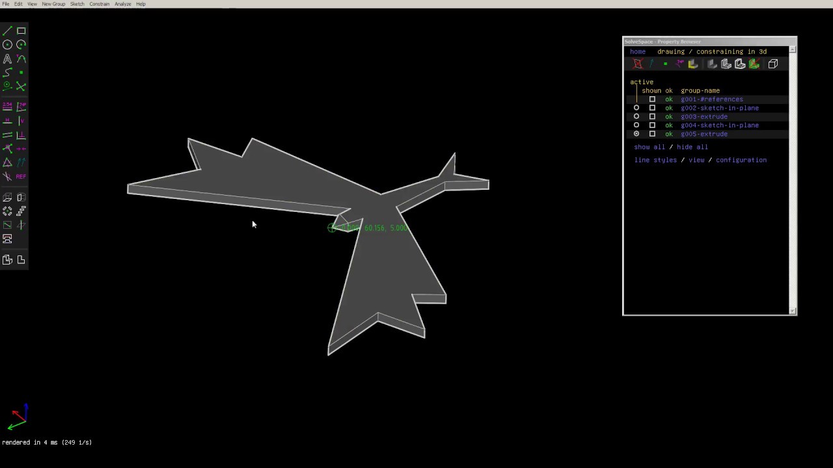This screenshot has height=468, width=833.
Task: Apply equal length constraint (triangle icon)
Action: point(7,162)
